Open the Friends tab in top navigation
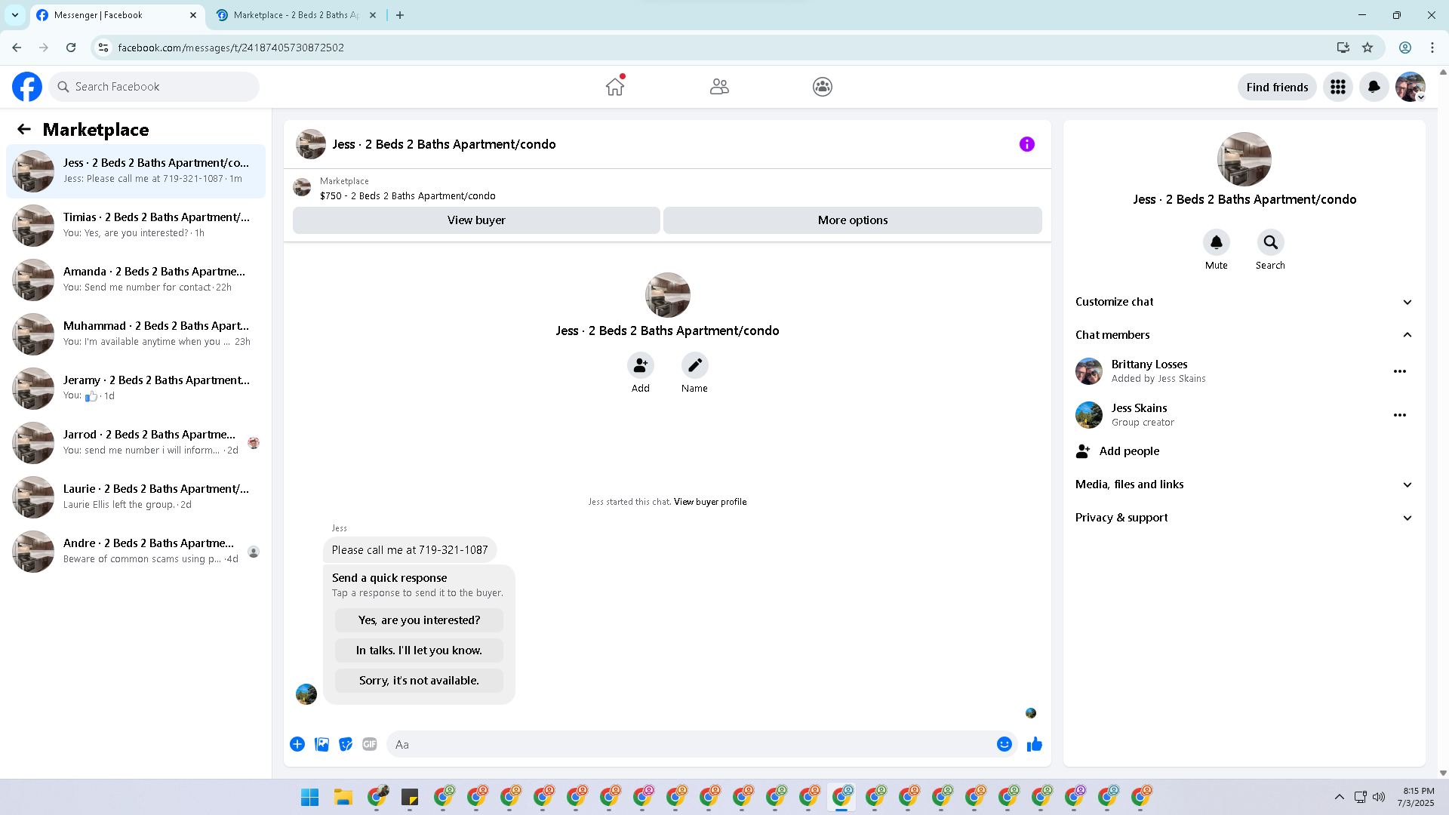The image size is (1449, 815). point(719,87)
